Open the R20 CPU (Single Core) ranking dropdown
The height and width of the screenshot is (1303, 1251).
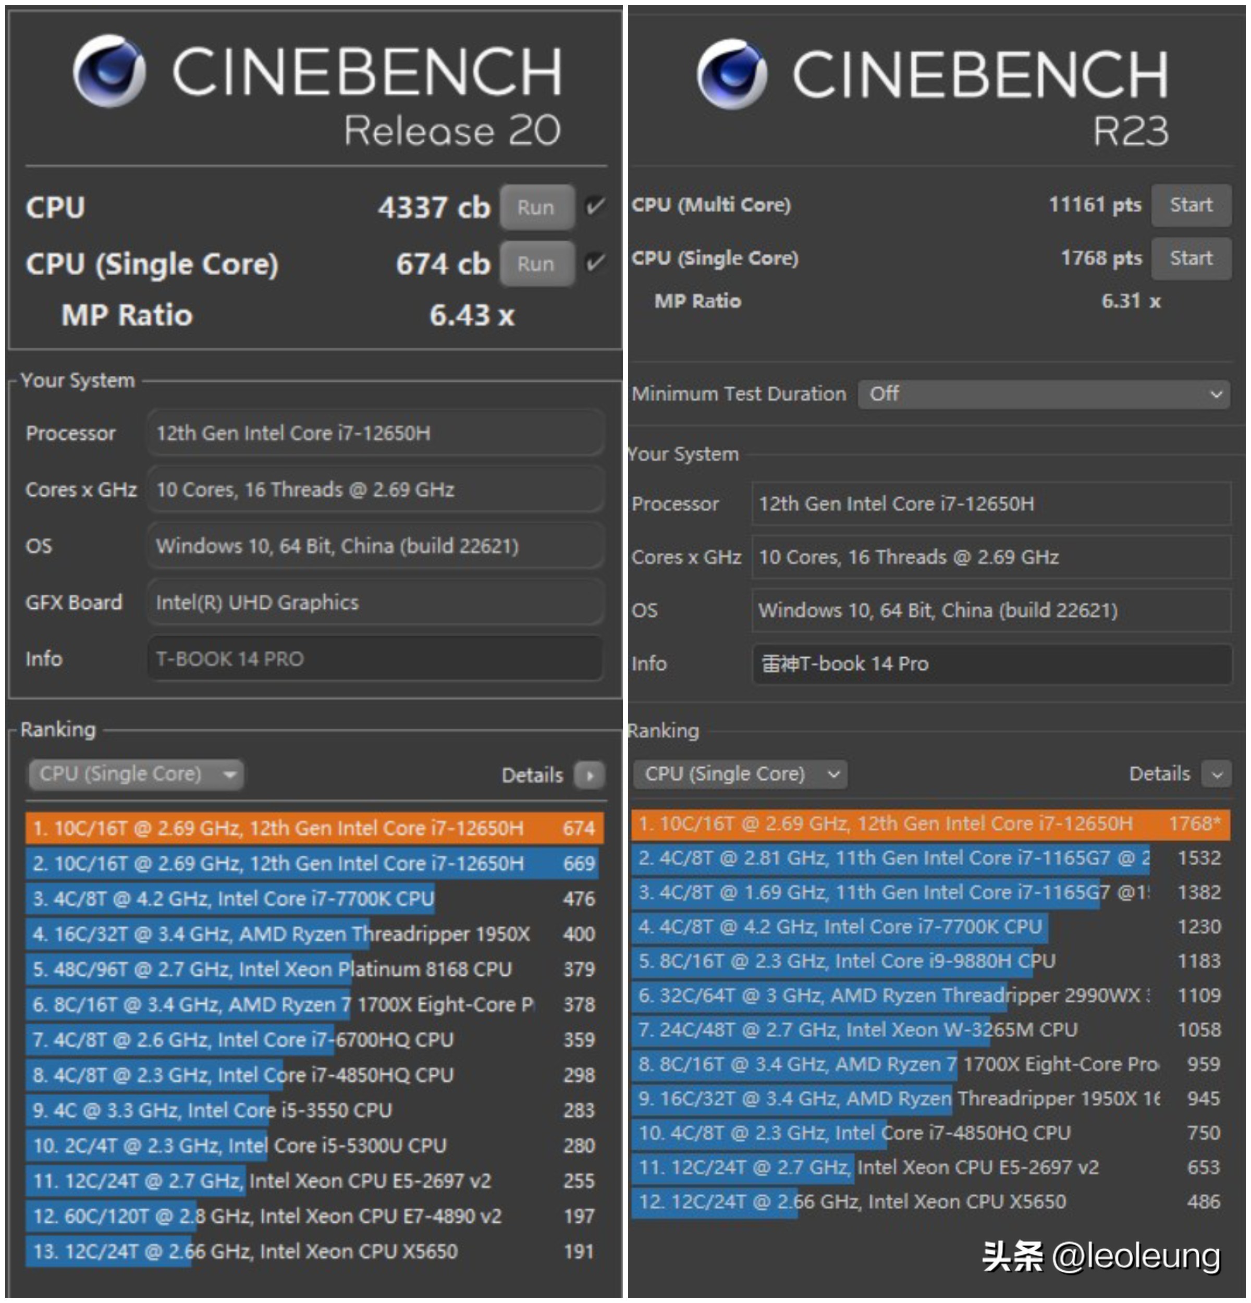136,775
